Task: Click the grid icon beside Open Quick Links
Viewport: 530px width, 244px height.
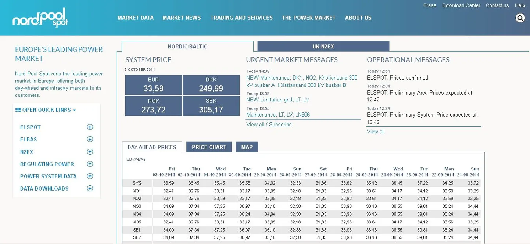Action: tap(18, 110)
